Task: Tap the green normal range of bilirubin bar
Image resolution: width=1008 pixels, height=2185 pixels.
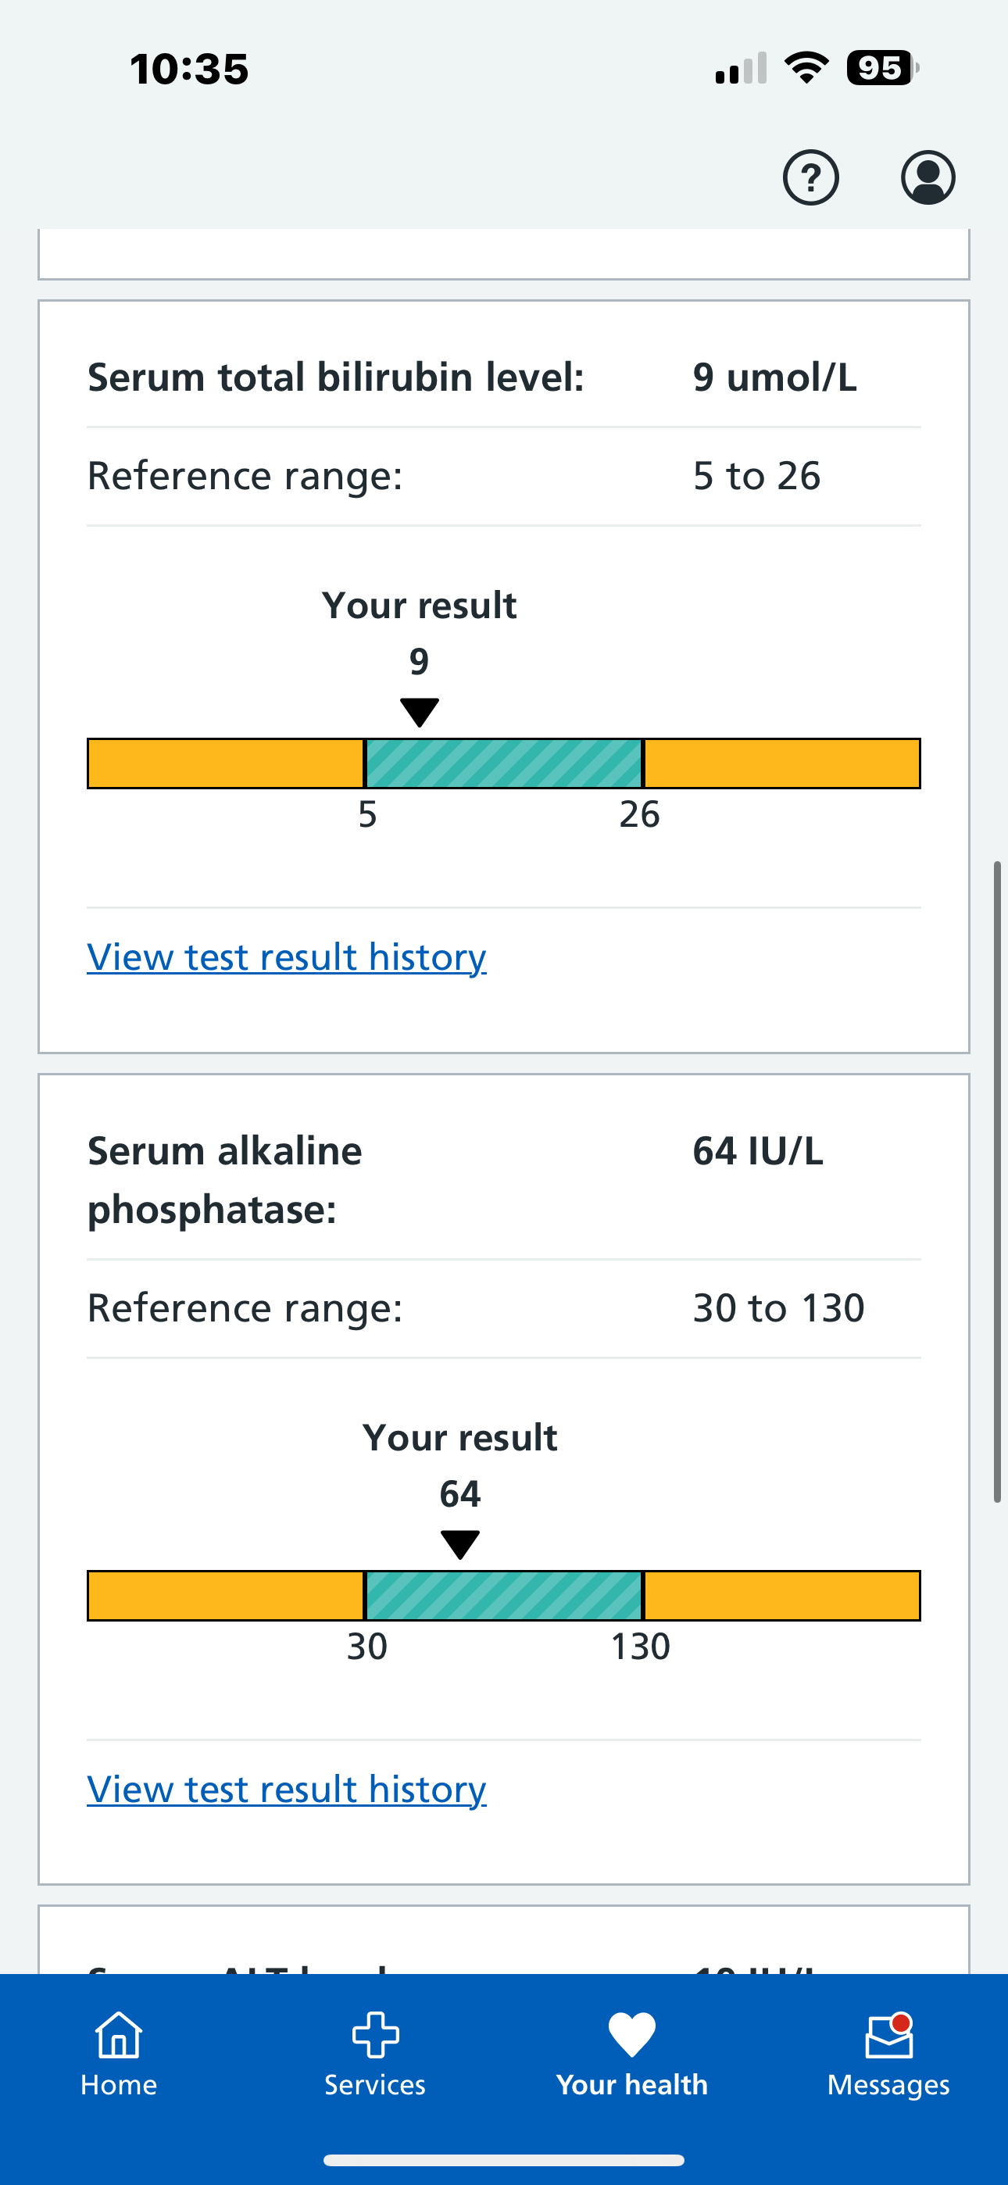Action: coord(504,763)
